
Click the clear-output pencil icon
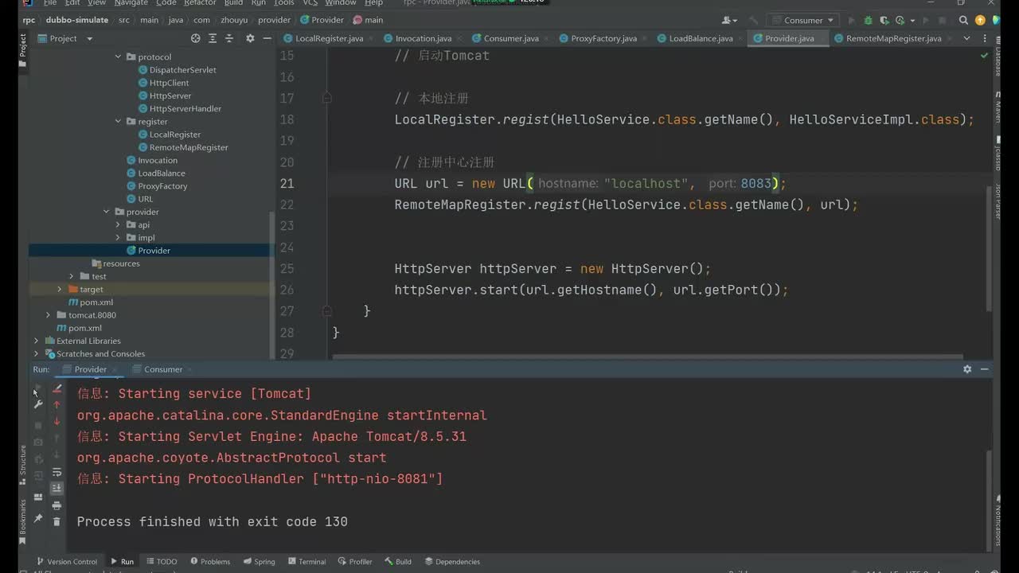point(57,388)
